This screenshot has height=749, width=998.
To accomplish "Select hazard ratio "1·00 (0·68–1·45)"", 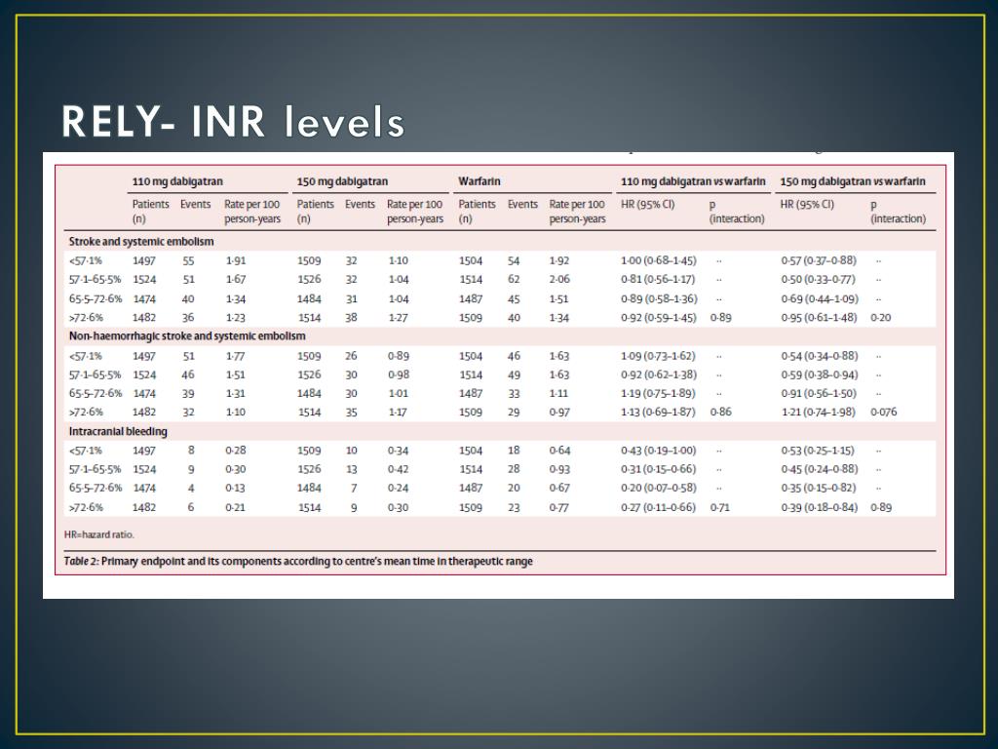I will tap(659, 260).
